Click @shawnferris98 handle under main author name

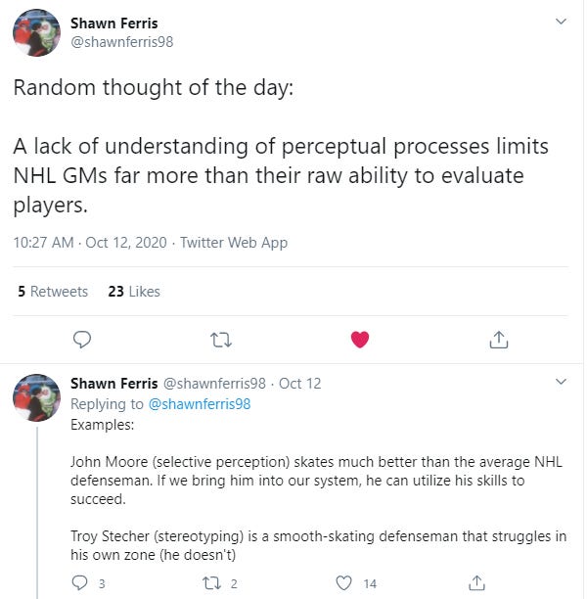point(122,41)
